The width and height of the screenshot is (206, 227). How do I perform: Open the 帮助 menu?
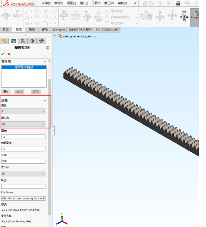pyautogui.click(x=122, y=3)
